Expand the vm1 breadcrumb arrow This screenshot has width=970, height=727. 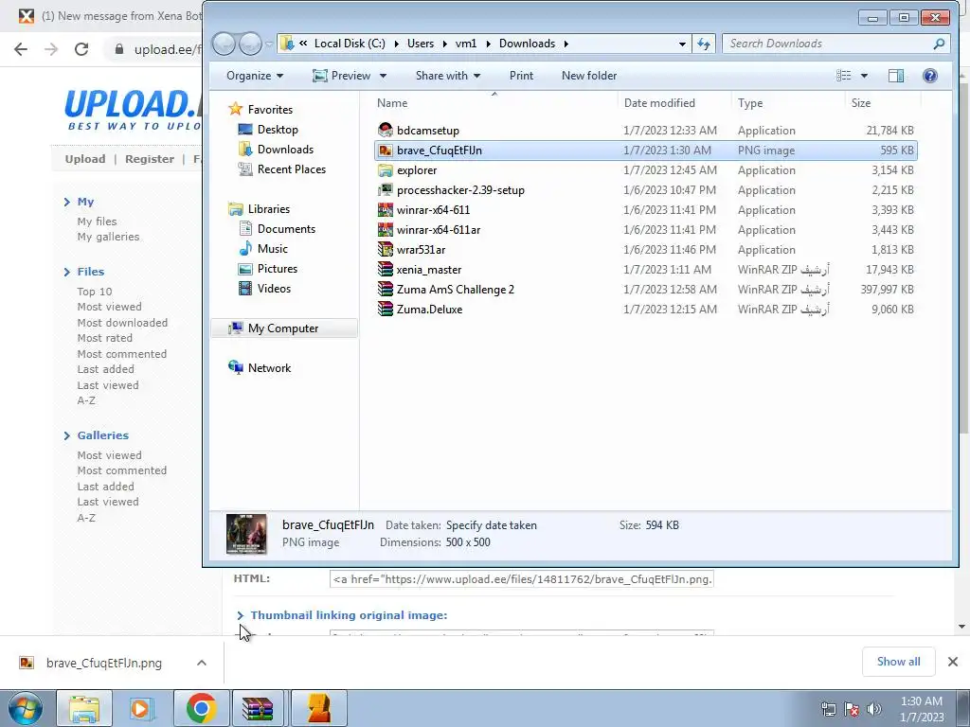tap(488, 44)
